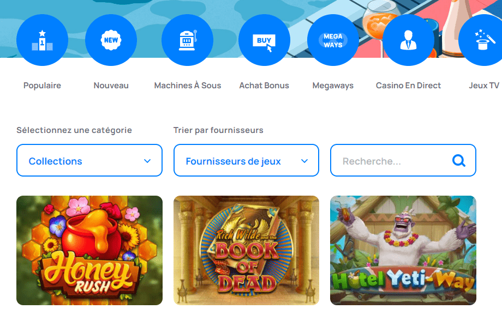Switch to the Machines À Sous label
This screenshot has width=502, height=315.
pos(188,86)
